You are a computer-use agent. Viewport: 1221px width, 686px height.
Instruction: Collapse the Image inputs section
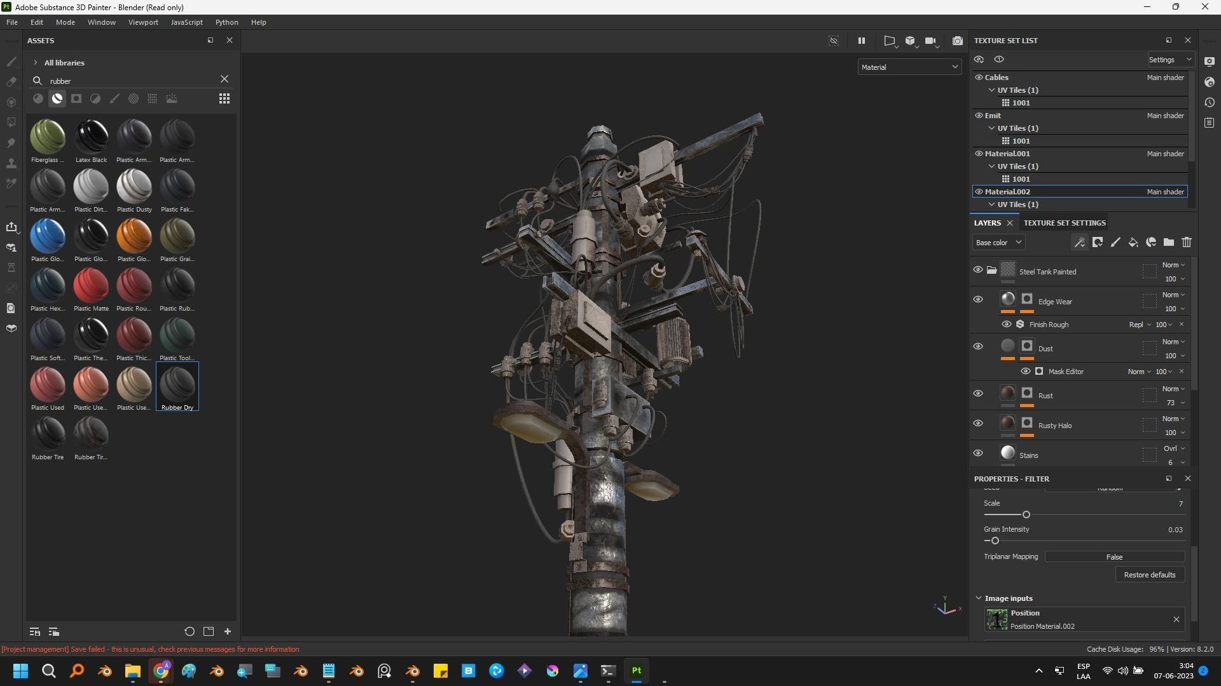tap(979, 598)
